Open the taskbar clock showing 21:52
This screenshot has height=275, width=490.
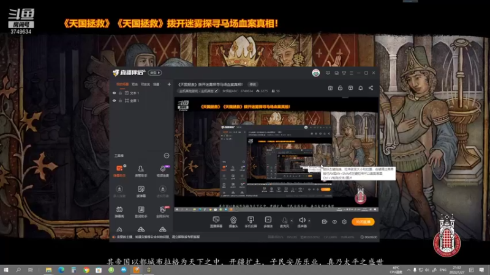pyautogui.click(x=457, y=270)
